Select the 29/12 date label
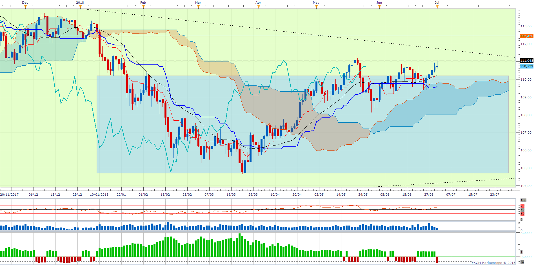 click(x=77, y=195)
